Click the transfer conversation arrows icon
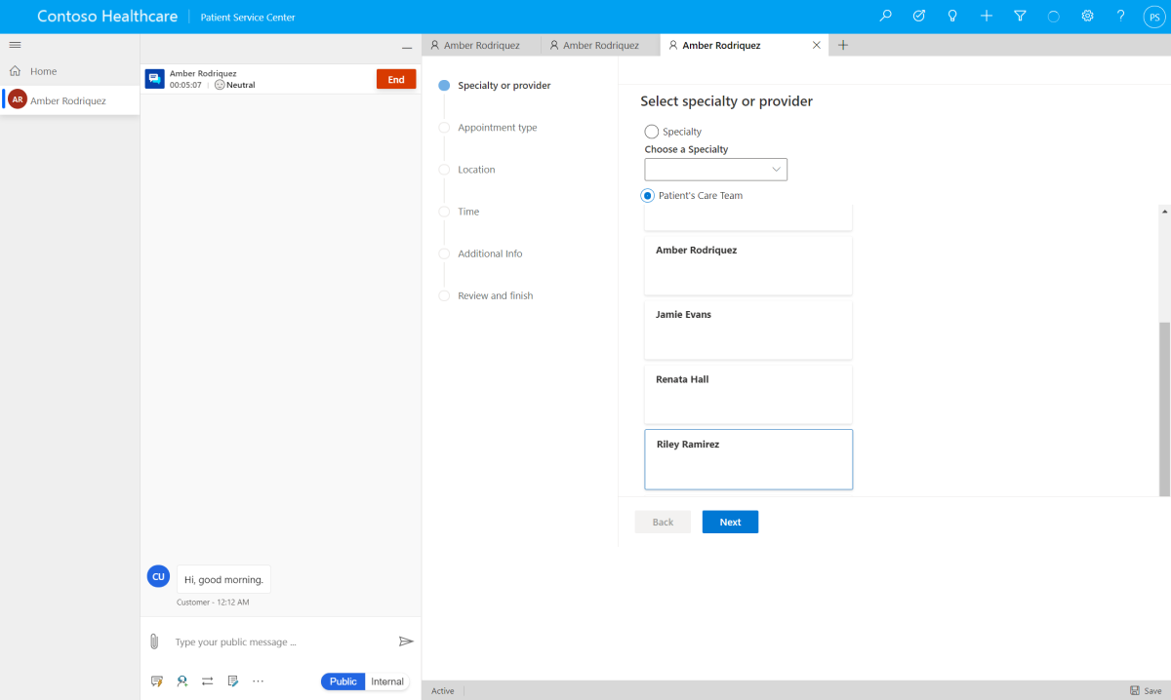Image resolution: width=1171 pixels, height=700 pixels. pos(208,681)
